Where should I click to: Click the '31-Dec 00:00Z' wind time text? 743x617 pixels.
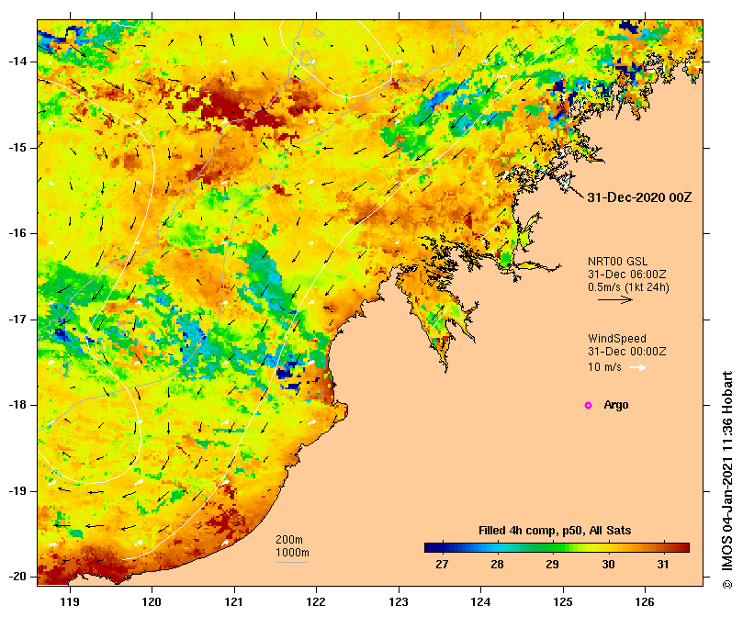[627, 352]
